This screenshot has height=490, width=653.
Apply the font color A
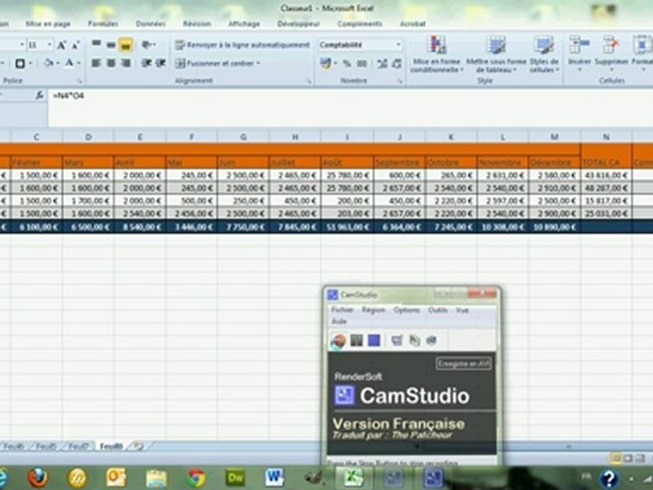click(x=69, y=63)
